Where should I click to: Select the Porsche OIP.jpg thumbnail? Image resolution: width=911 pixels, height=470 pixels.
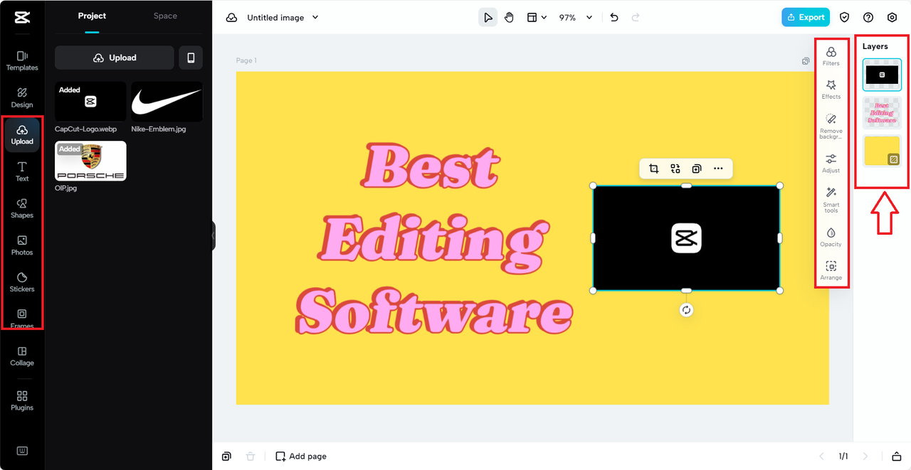[90, 161]
